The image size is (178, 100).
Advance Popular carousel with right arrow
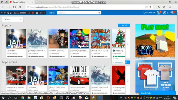128,44
